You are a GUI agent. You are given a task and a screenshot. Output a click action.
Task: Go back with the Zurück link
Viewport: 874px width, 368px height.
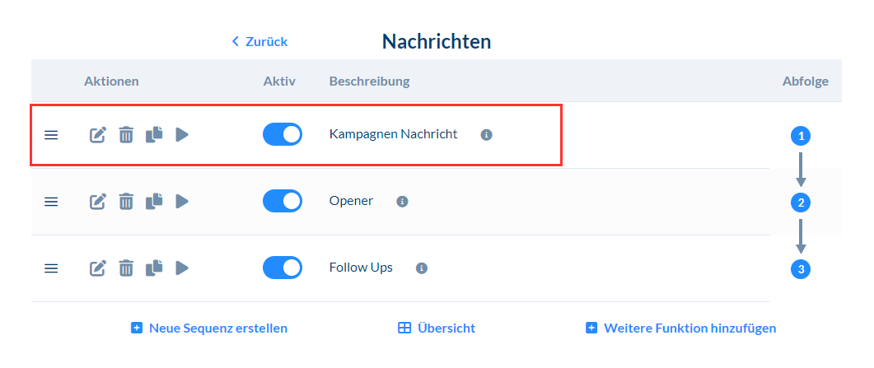pos(259,41)
